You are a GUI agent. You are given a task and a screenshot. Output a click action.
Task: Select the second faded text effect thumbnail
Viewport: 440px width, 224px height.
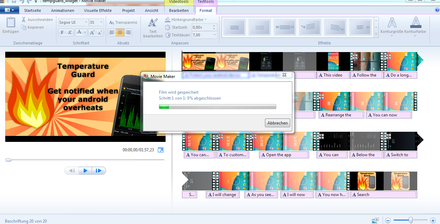[x=259, y=27]
